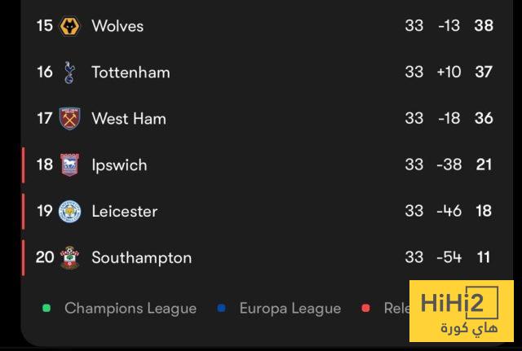Click the HiHi2 watermark logo

click(462, 312)
